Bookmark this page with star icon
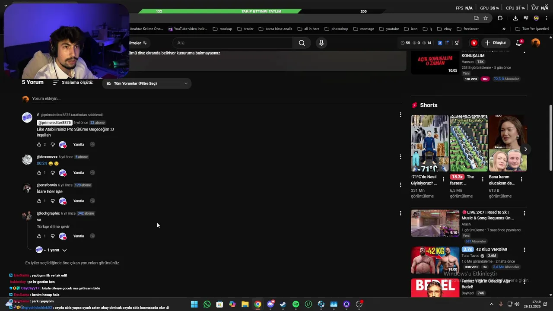The height and width of the screenshot is (311, 553). point(486,18)
